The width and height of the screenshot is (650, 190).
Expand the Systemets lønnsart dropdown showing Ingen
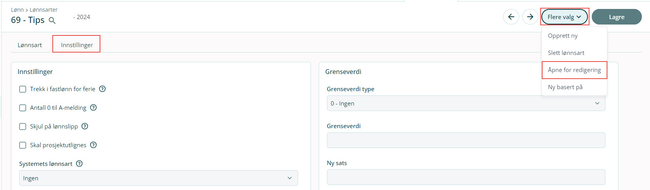(158, 178)
